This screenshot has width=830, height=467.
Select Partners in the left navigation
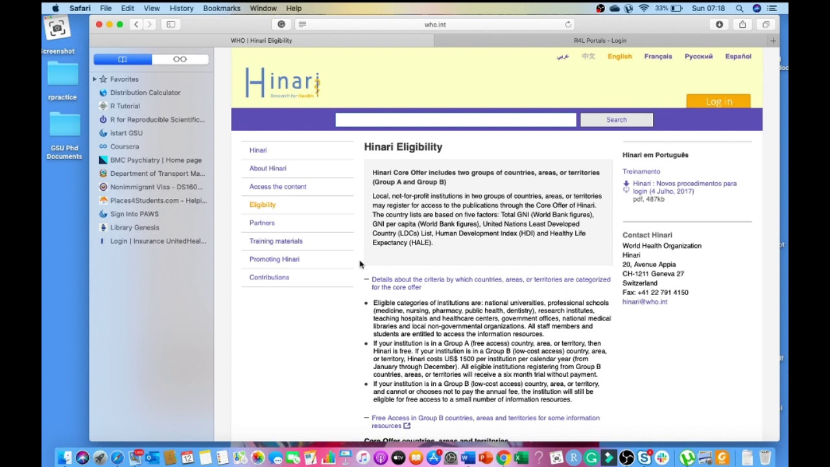(x=262, y=222)
